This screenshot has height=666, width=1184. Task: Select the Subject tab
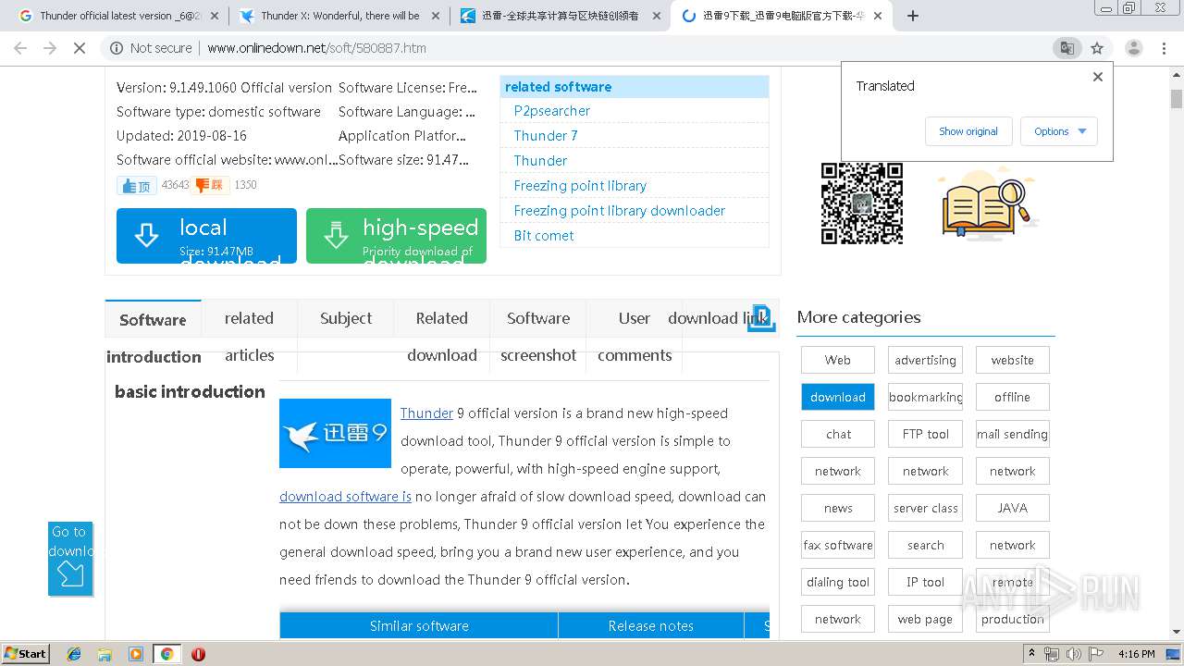point(346,318)
